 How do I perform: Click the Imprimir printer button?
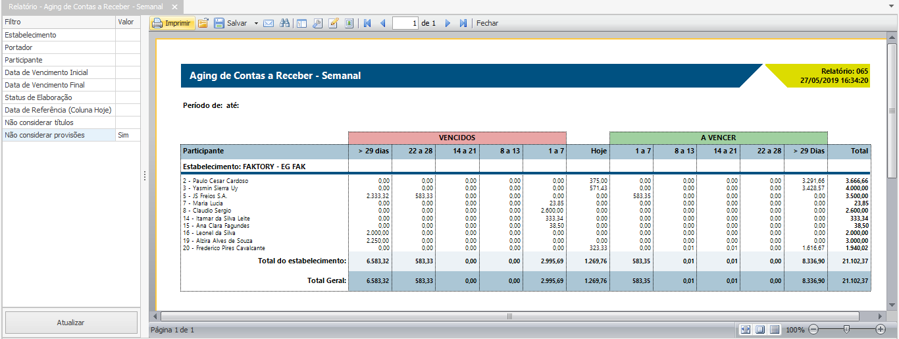click(172, 23)
